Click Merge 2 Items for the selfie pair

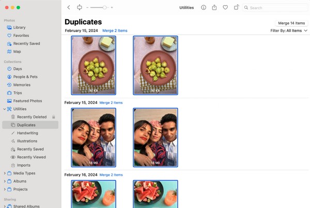111,103
